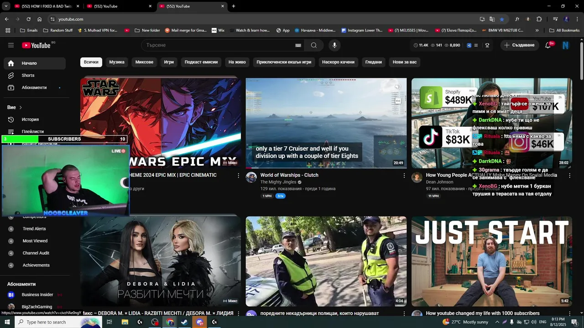Screen dimensions: 584x328
Task: Select the 'Игри' filter chip
Action: pos(169,62)
